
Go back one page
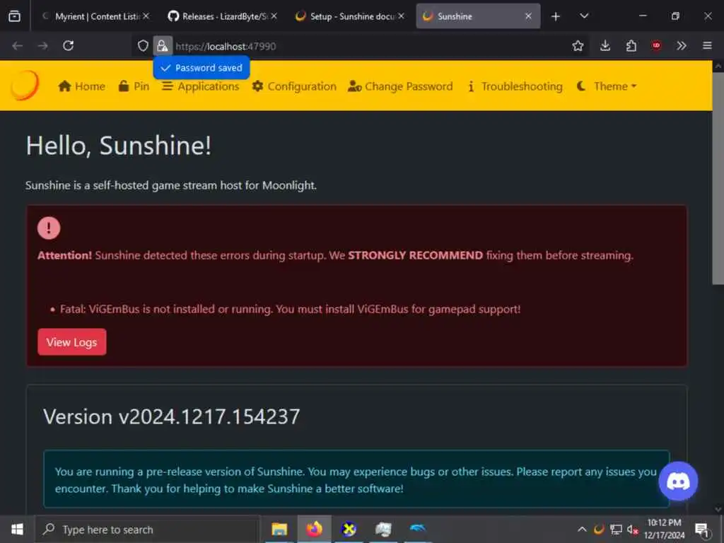point(18,46)
